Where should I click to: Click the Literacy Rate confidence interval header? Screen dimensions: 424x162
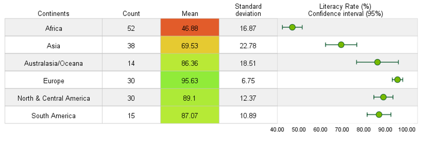coord(345,10)
